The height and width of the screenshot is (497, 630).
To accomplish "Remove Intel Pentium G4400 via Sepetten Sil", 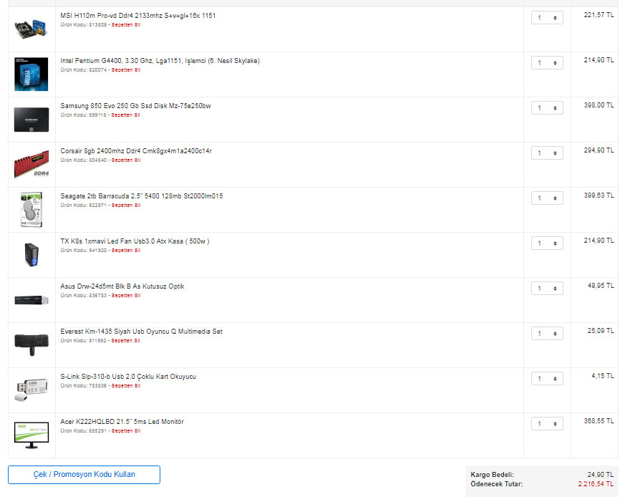I will coord(126,70).
